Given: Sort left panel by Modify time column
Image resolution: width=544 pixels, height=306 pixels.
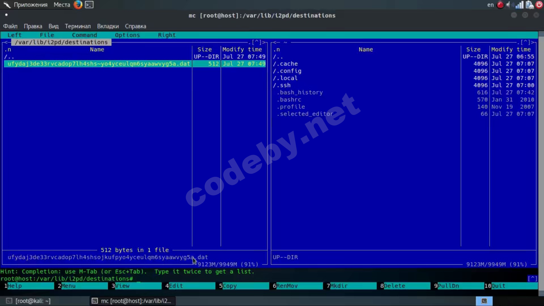Looking at the screenshot, I should 242,50.
